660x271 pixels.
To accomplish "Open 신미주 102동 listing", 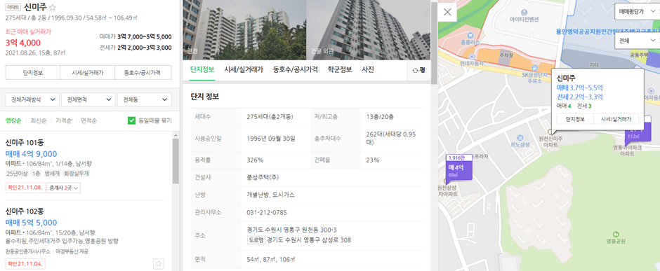I will (25, 211).
